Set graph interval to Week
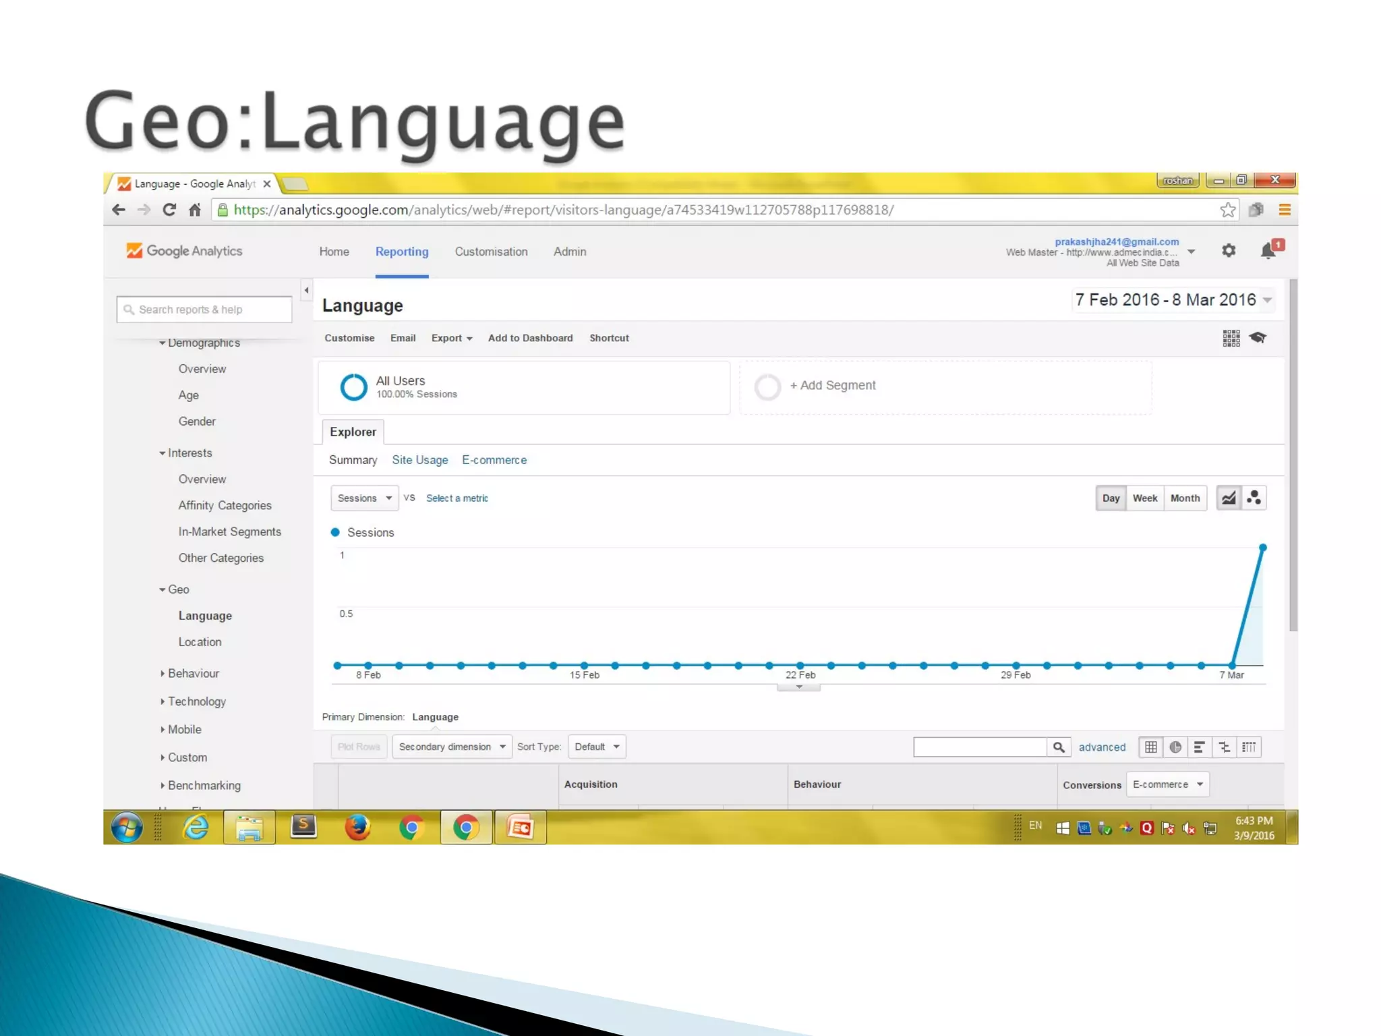 tap(1144, 498)
